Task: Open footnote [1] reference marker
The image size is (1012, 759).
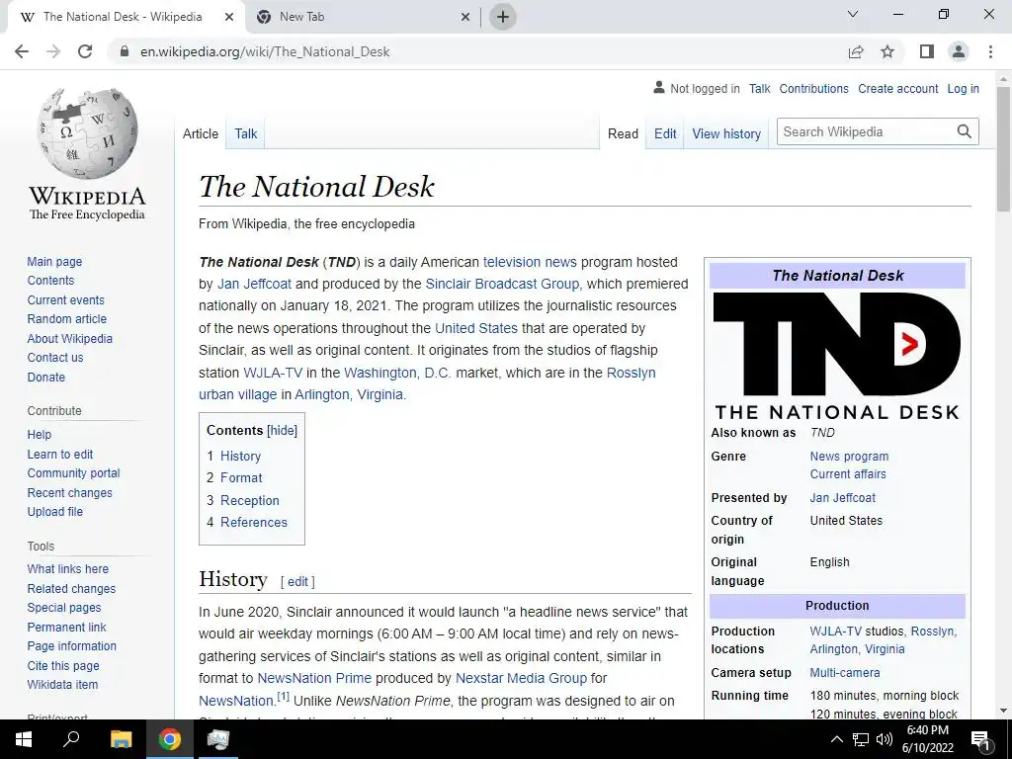Action: coord(284,697)
